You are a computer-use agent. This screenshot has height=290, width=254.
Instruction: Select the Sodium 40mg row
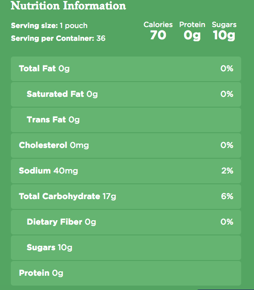coord(126,171)
